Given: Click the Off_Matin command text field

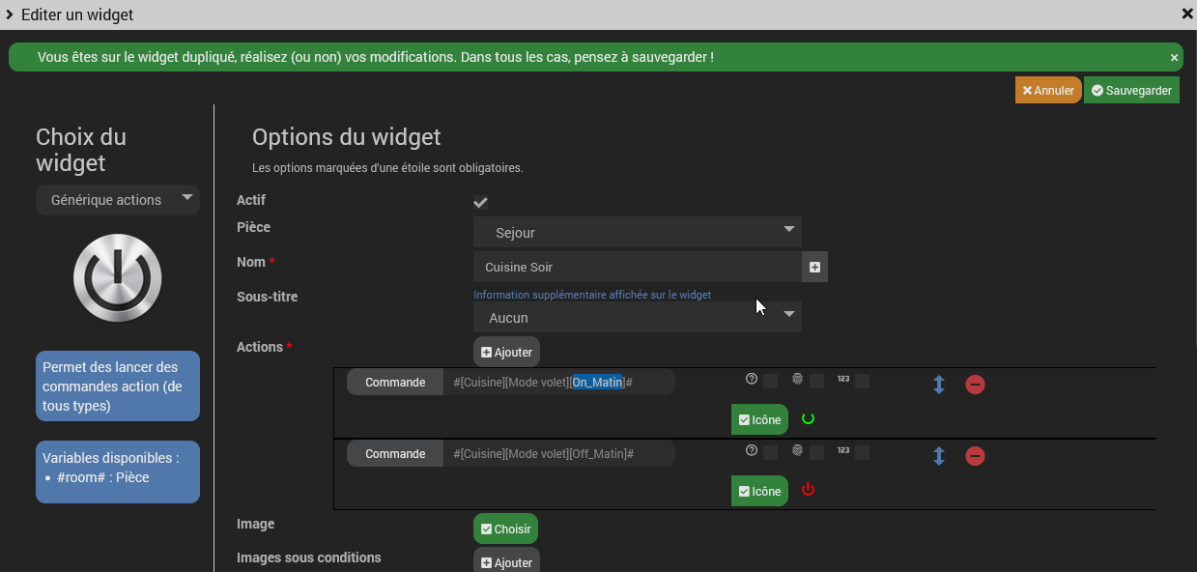Looking at the screenshot, I should [x=559, y=454].
